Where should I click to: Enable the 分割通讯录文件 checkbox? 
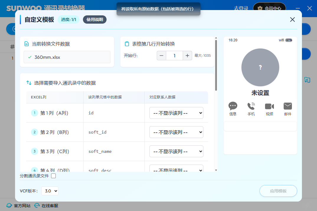coord(53,176)
